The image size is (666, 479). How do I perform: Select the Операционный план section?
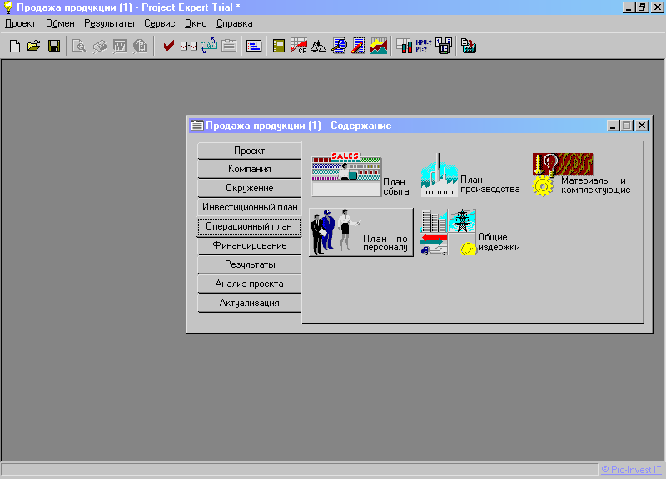pyautogui.click(x=249, y=226)
